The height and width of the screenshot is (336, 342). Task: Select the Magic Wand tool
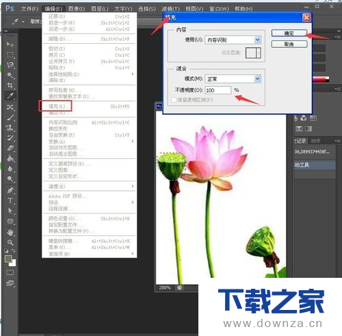(10, 75)
